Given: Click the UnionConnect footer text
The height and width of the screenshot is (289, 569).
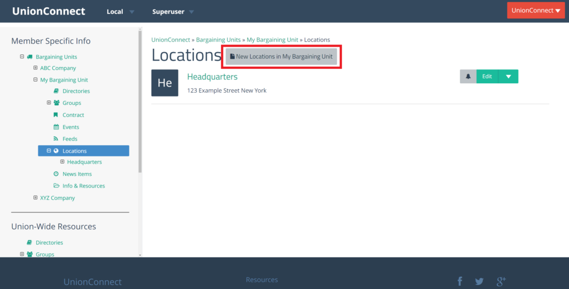Looking at the screenshot, I should (93, 282).
